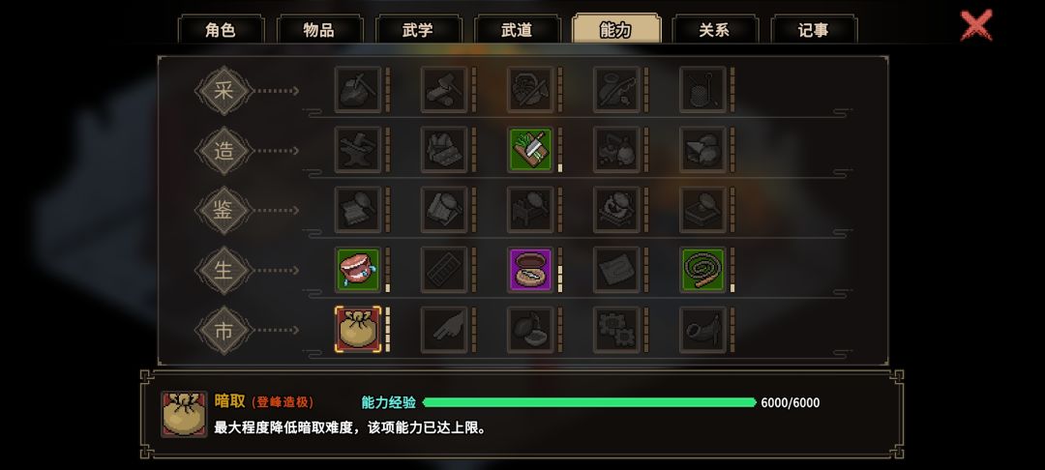The height and width of the screenshot is (470, 1045).
Task: Select the laughing mouth ability icon
Action: (x=358, y=270)
